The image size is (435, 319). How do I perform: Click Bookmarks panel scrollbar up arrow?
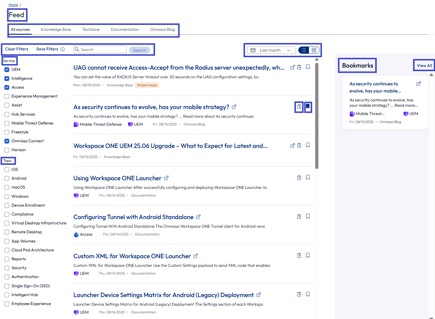431,75
